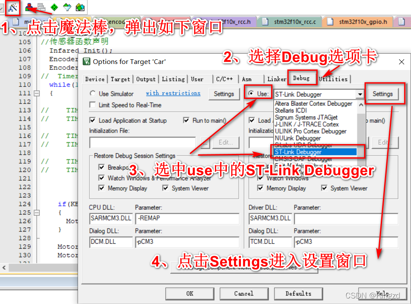411x304 pixels.
Task: Click the 'with restrictions' link
Action: pyautogui.click(x=173, y=93)
